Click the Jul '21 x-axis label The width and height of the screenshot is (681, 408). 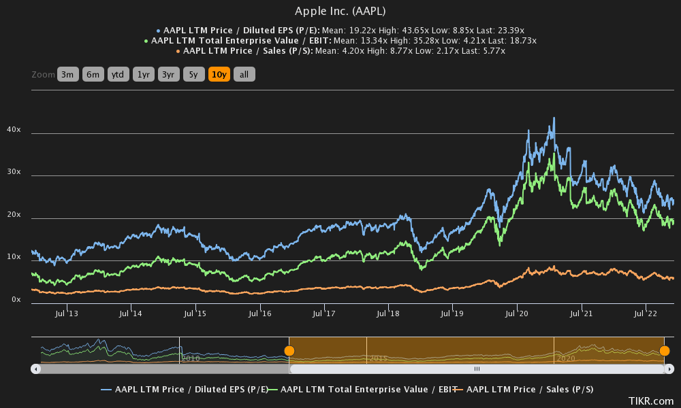click(581, 313)
